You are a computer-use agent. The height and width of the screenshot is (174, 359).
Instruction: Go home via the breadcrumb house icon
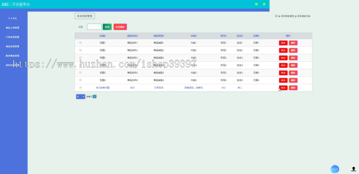276,16
